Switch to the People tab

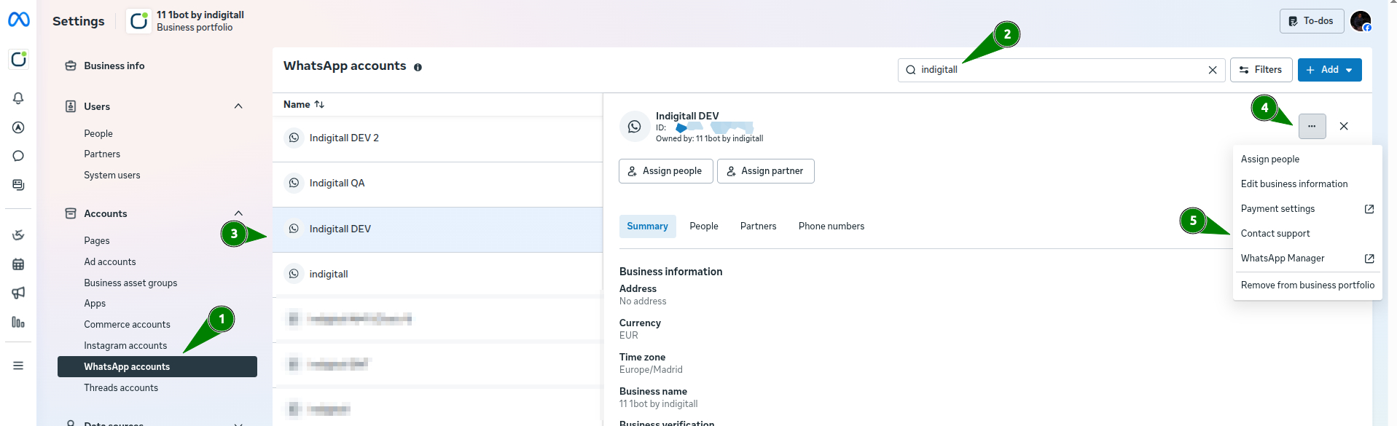tap(704, 226)
